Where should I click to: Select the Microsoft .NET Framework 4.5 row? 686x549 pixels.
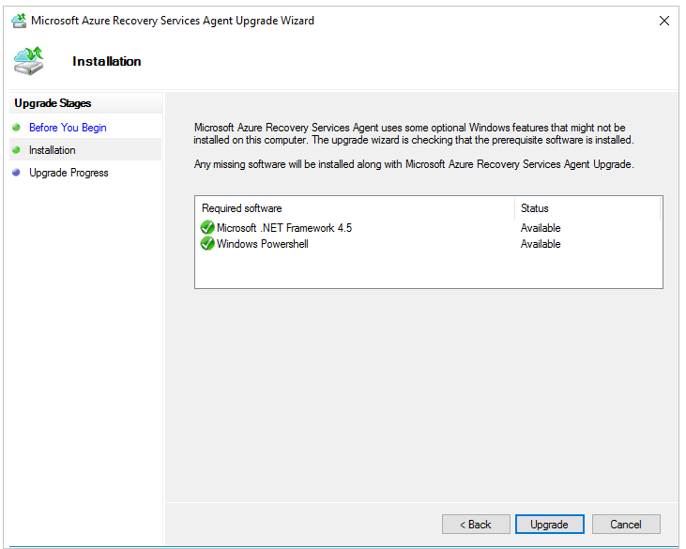click(429, 228)
